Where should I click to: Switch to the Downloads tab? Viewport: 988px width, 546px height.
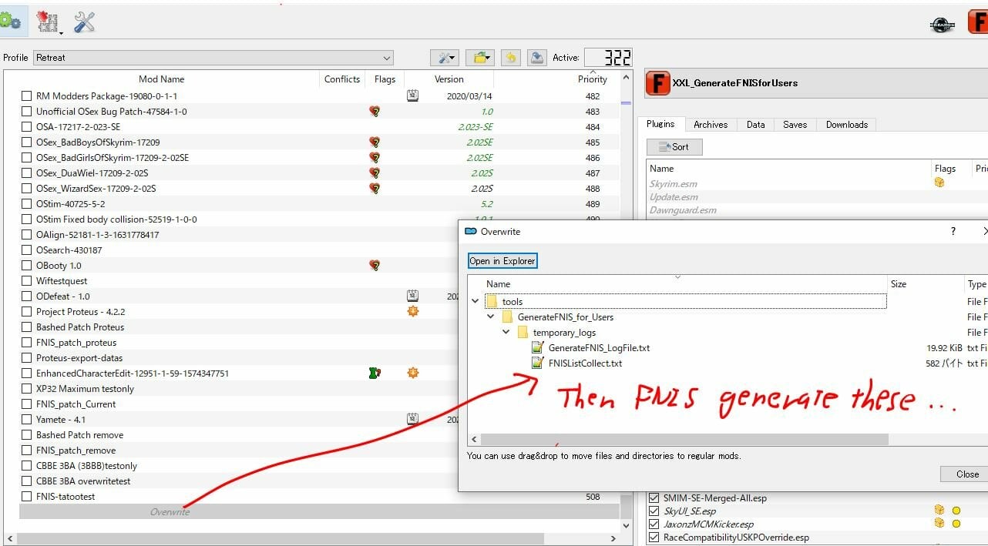click(847, 125)
